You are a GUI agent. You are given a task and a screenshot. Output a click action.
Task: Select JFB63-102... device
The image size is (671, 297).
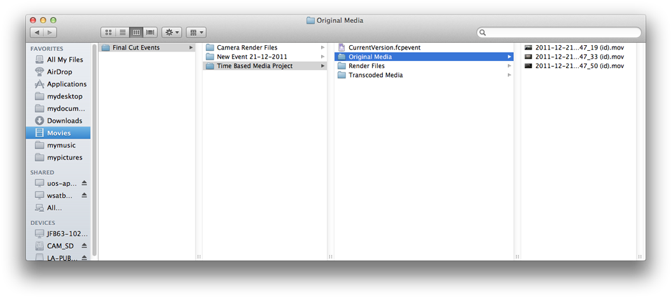(x=59, y=233)
